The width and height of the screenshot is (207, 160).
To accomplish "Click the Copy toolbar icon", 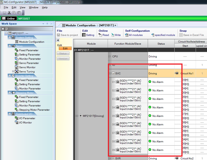I will click(x=14, y=13).
